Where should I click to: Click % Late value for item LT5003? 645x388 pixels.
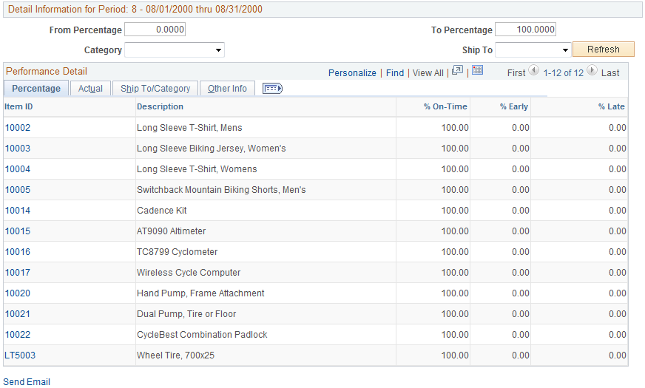618,355
